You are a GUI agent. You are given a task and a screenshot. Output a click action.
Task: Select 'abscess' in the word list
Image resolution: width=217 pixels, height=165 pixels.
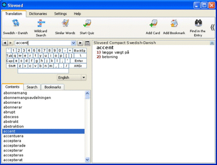(x=43, y=117)
